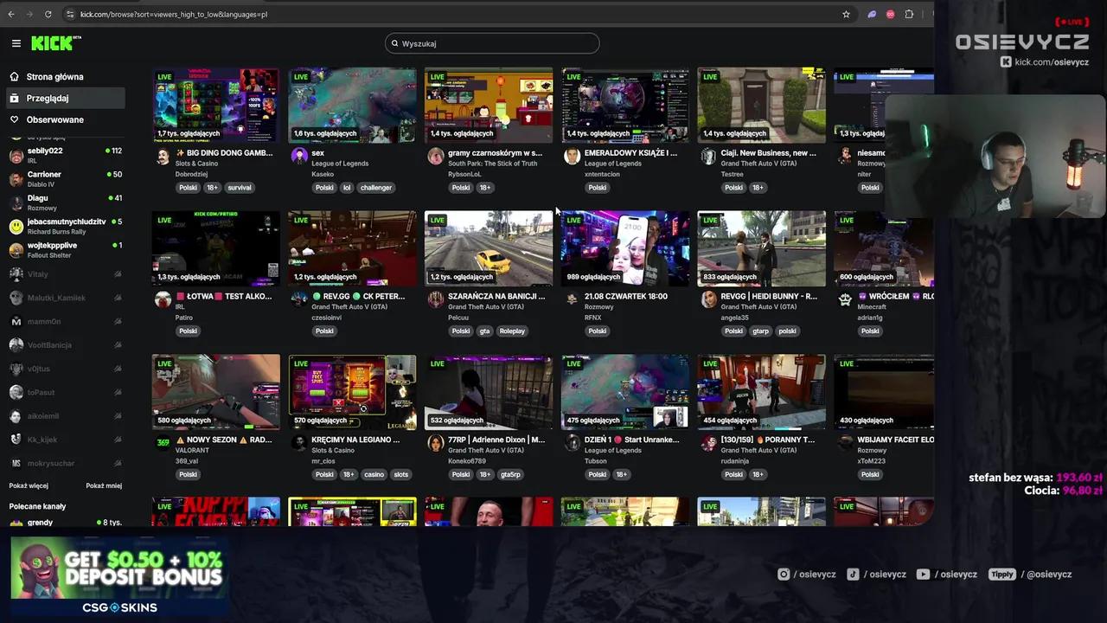This screenshot has width=1107, height=623.
Task: Open the purple extension icon in browser toolbar
Action: [x=872, y=14]
